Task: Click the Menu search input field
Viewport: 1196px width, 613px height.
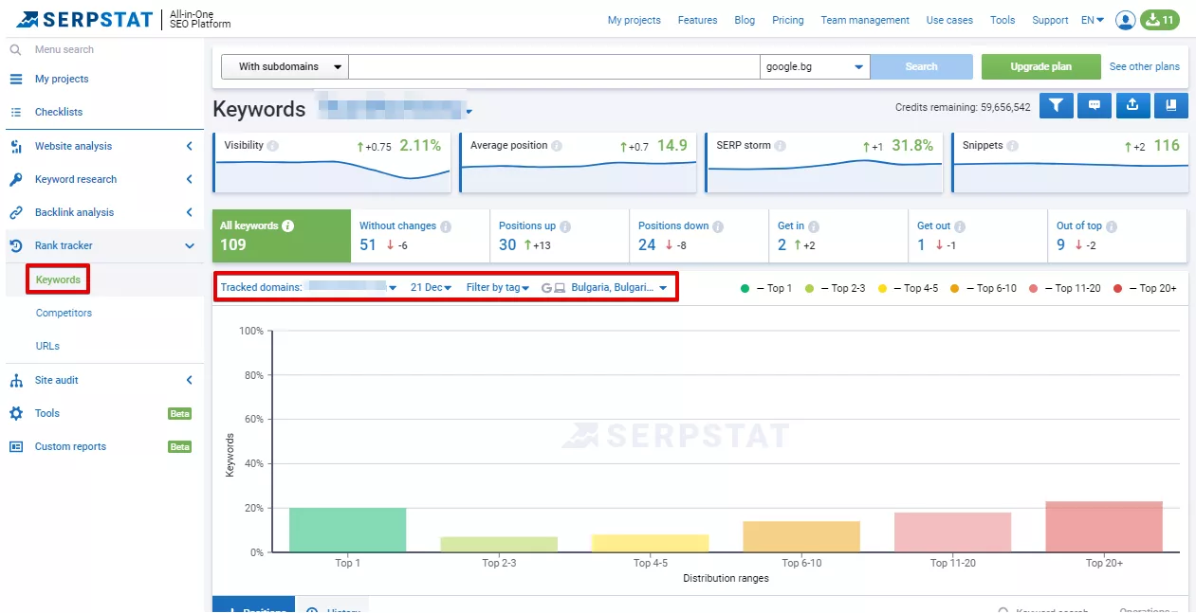Action: coord(104,49)
